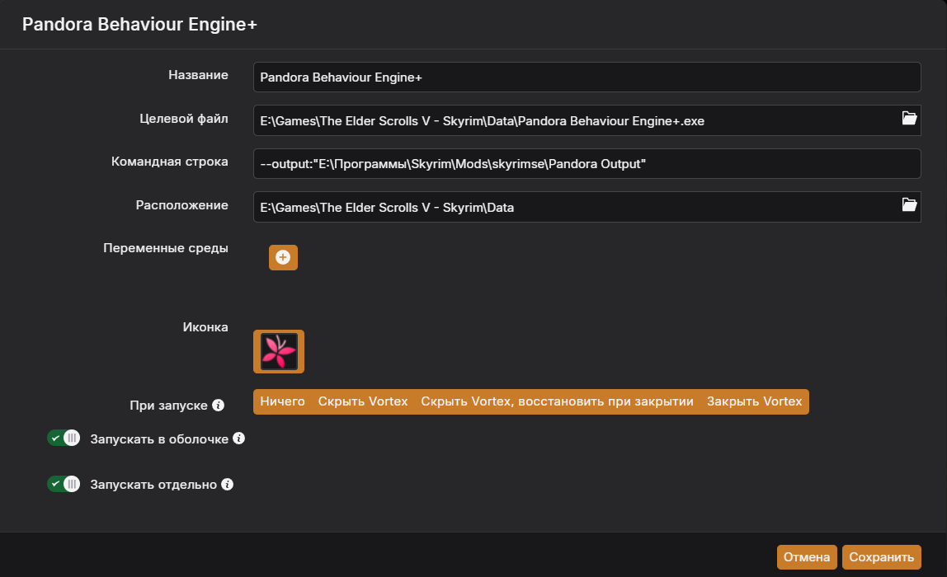Click the Сохранить button

(x=881, y=557)
